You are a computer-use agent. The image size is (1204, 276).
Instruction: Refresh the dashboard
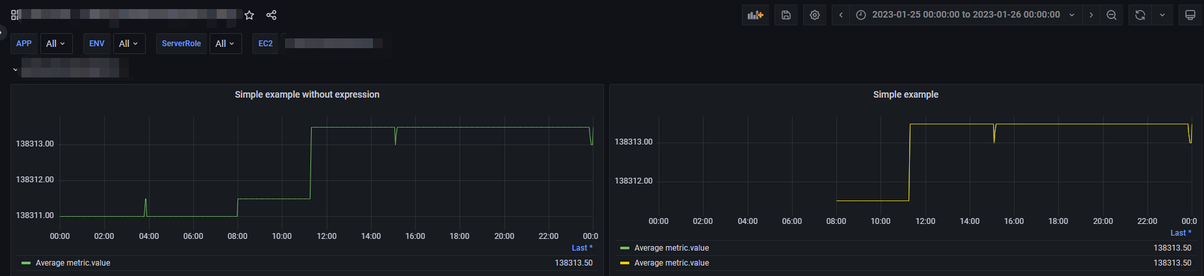1140,15
